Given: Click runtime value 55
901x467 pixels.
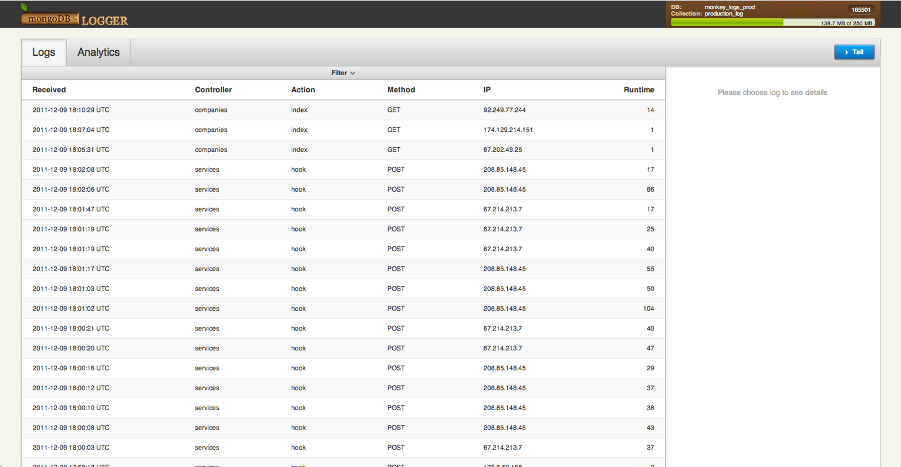Looking at the screenshot, I should click(x=650, y=269).
